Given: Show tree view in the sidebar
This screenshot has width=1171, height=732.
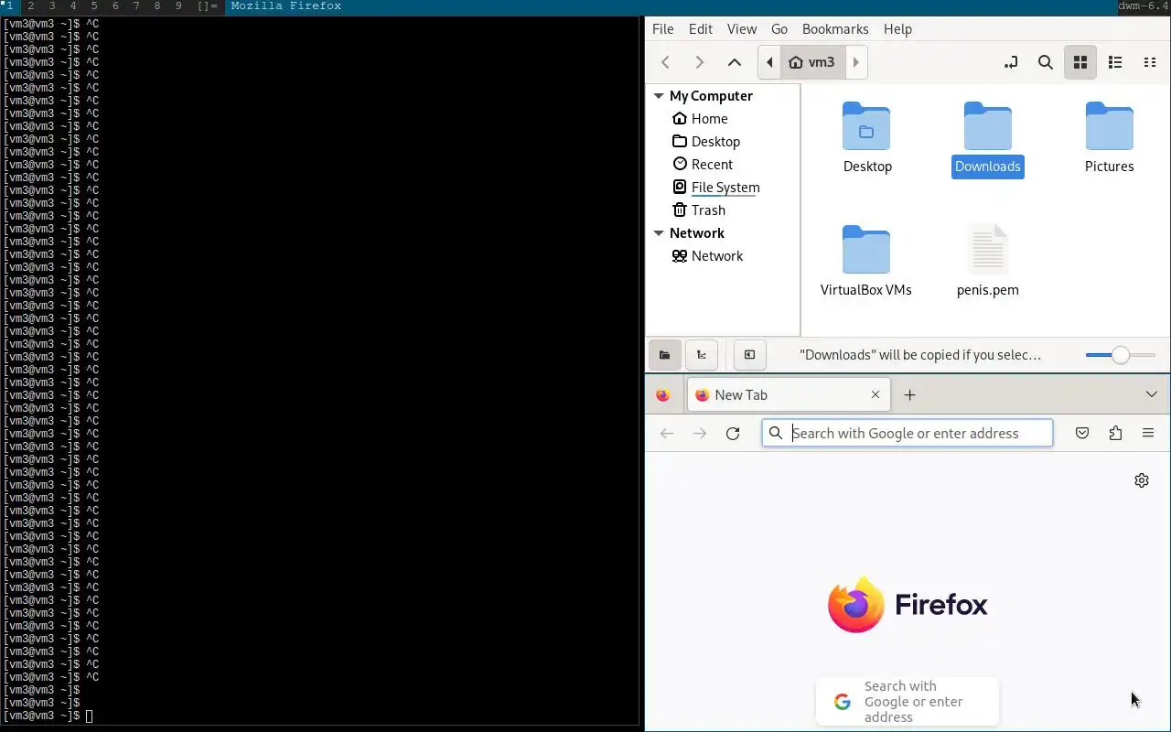Looking at the screenshot, I should pyautogui.click(x=702, y=355).
